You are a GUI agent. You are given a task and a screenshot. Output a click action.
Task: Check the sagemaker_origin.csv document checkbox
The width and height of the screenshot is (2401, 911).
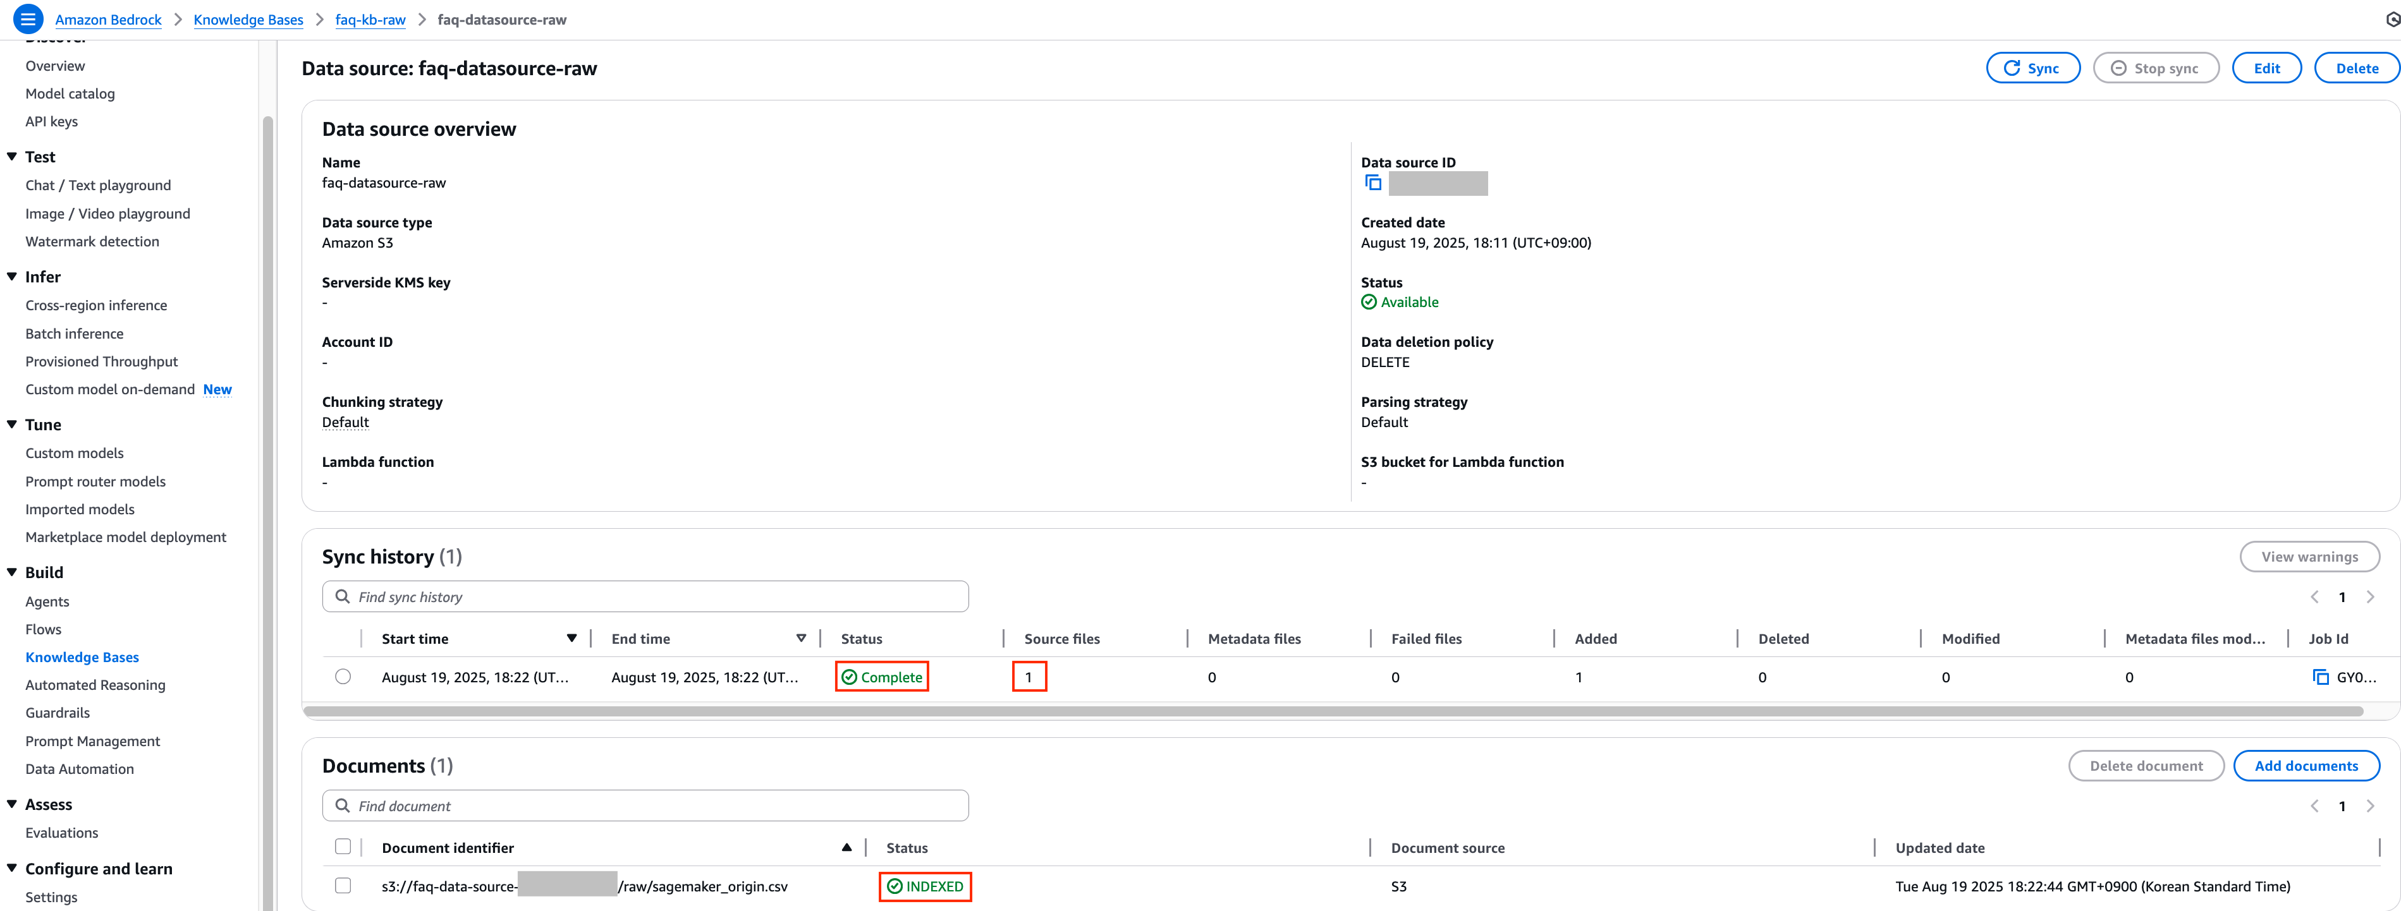point(343,886)
